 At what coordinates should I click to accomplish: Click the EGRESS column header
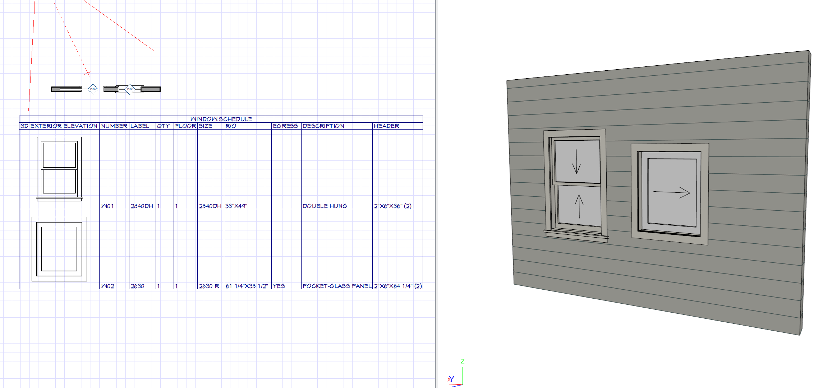pyautogui.click(x=285, y=126)
